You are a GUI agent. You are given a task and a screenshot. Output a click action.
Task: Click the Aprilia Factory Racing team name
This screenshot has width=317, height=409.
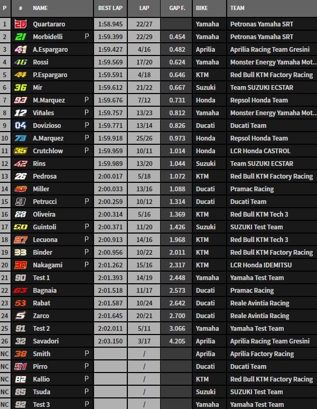262,354
